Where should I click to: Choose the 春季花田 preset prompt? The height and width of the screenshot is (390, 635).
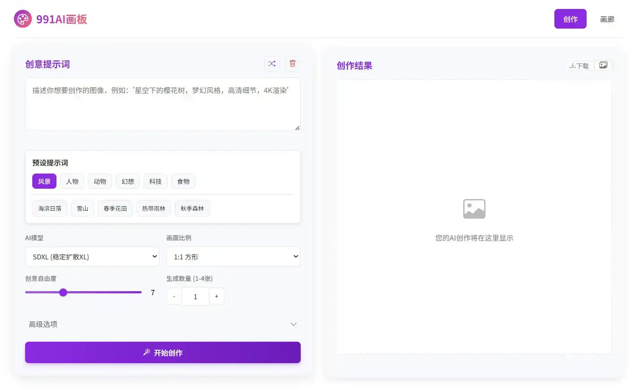point(115,208)
